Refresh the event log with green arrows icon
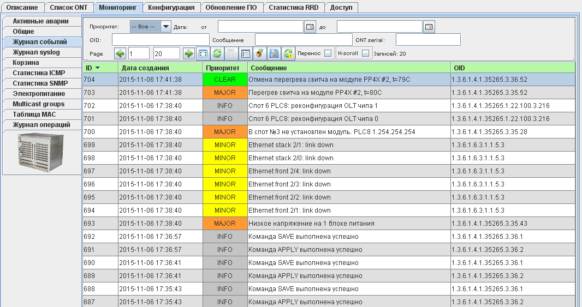Viewport: 582px width, 307px height. 217,53
